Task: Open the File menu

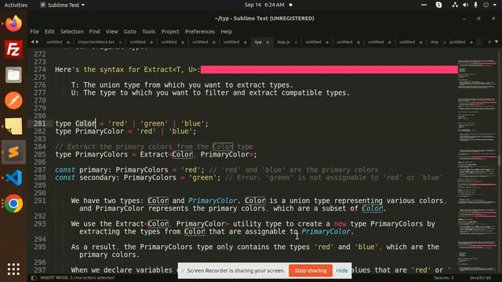Action: pyautogui.click(x=35, y=31)
